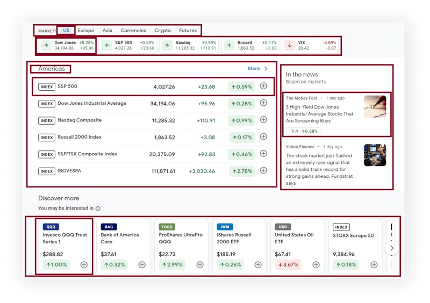
Task: Click the Nasdaq up-arrow icon in ticker bar
Action: (x=167, y=46)
